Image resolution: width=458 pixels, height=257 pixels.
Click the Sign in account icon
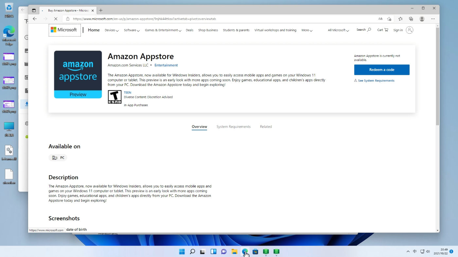410,30
